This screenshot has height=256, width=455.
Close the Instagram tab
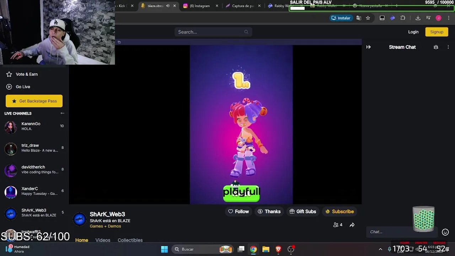217,6
